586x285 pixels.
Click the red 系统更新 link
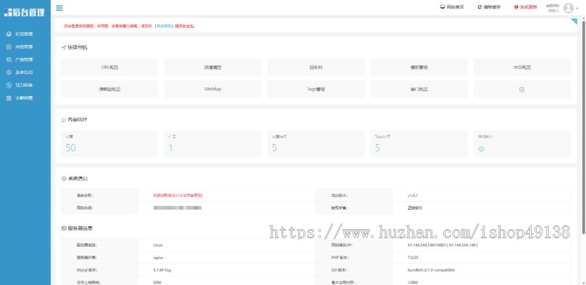pyautogui.click(x=529, y=7)
